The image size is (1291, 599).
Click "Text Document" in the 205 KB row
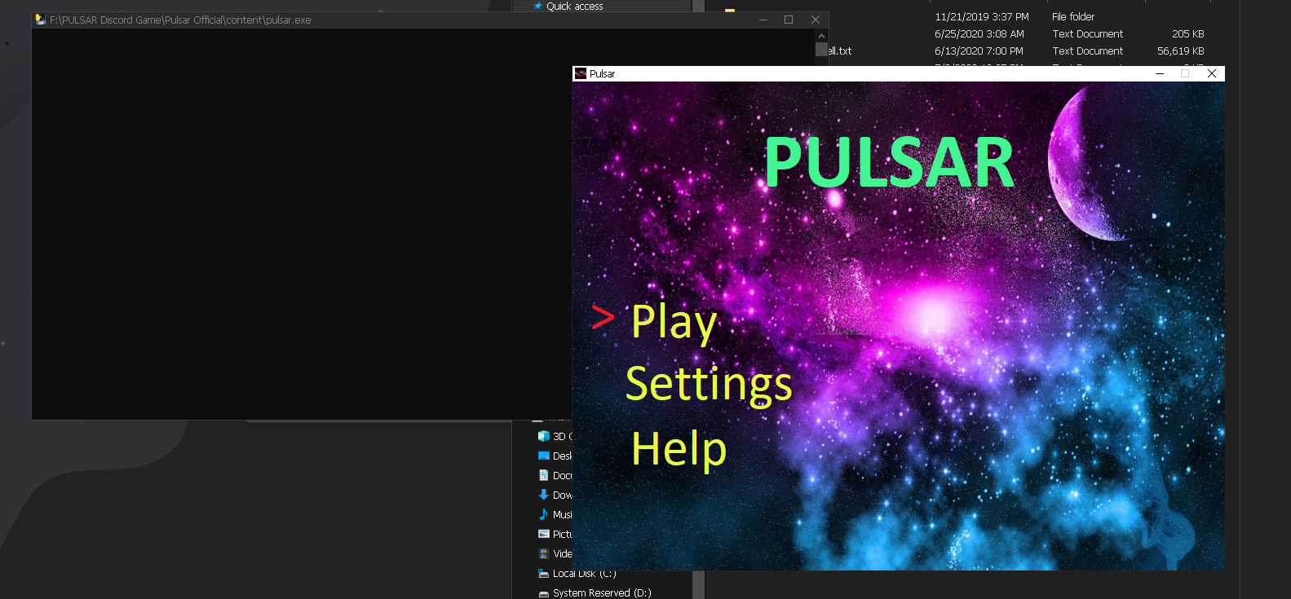pos(1088,33)
